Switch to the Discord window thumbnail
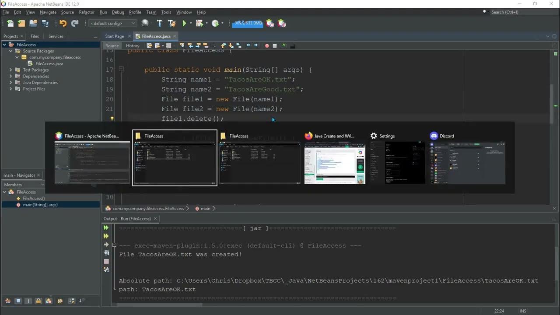560x315 pixels. coord(467,158)
